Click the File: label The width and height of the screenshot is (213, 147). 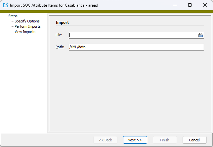[59, 35]
